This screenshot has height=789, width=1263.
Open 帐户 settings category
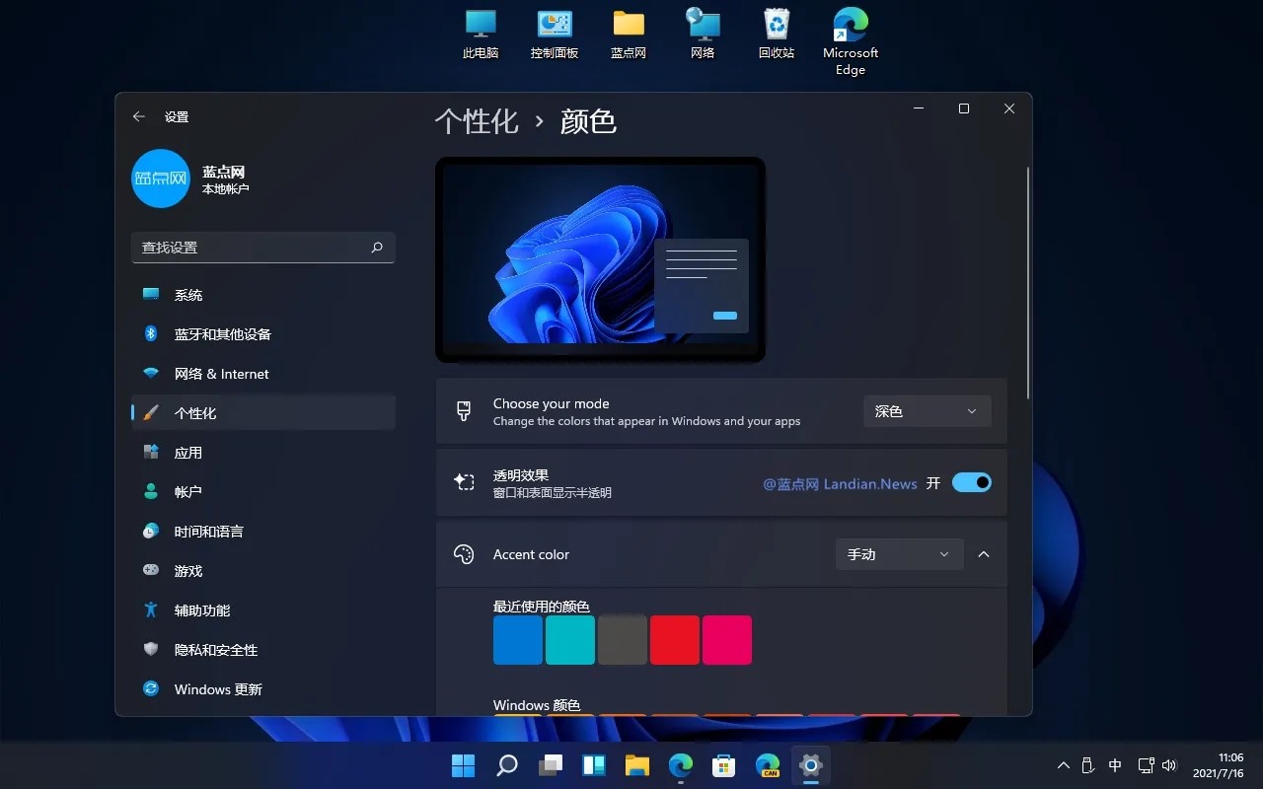[263, 492]
